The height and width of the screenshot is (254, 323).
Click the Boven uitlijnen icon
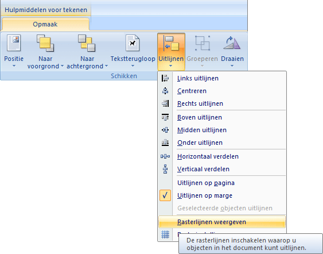click(165, 117)
